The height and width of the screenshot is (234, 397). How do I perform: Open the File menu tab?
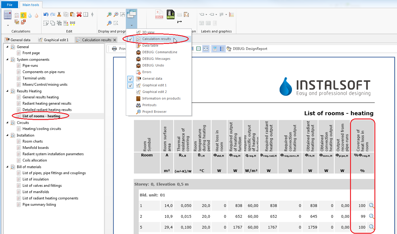pos(10,5)
